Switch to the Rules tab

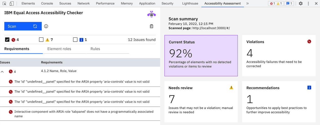click(x=95, y=49)
